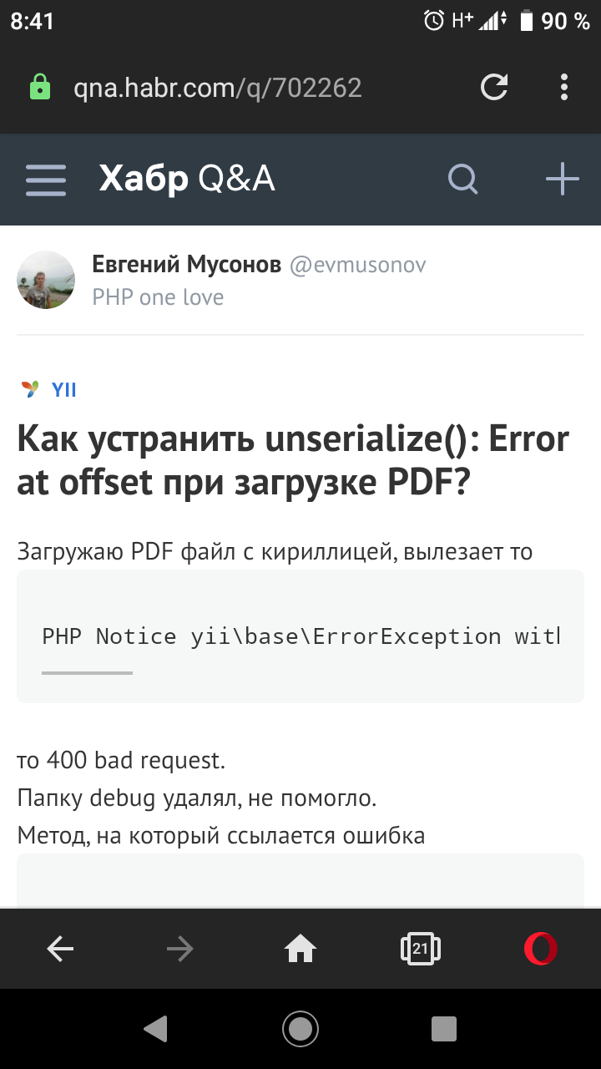Open the browser three-dot menu

(x=564, y=88)
